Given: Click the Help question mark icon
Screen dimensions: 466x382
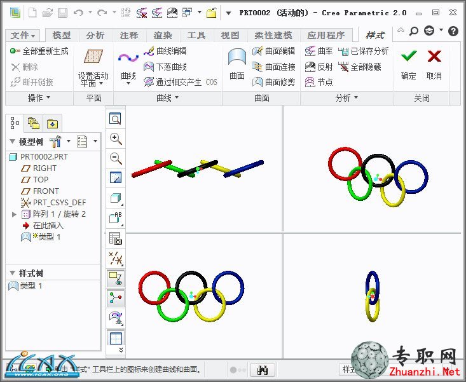Looking at the screenshot, I should pyautogui.click(x=453, y=31).
